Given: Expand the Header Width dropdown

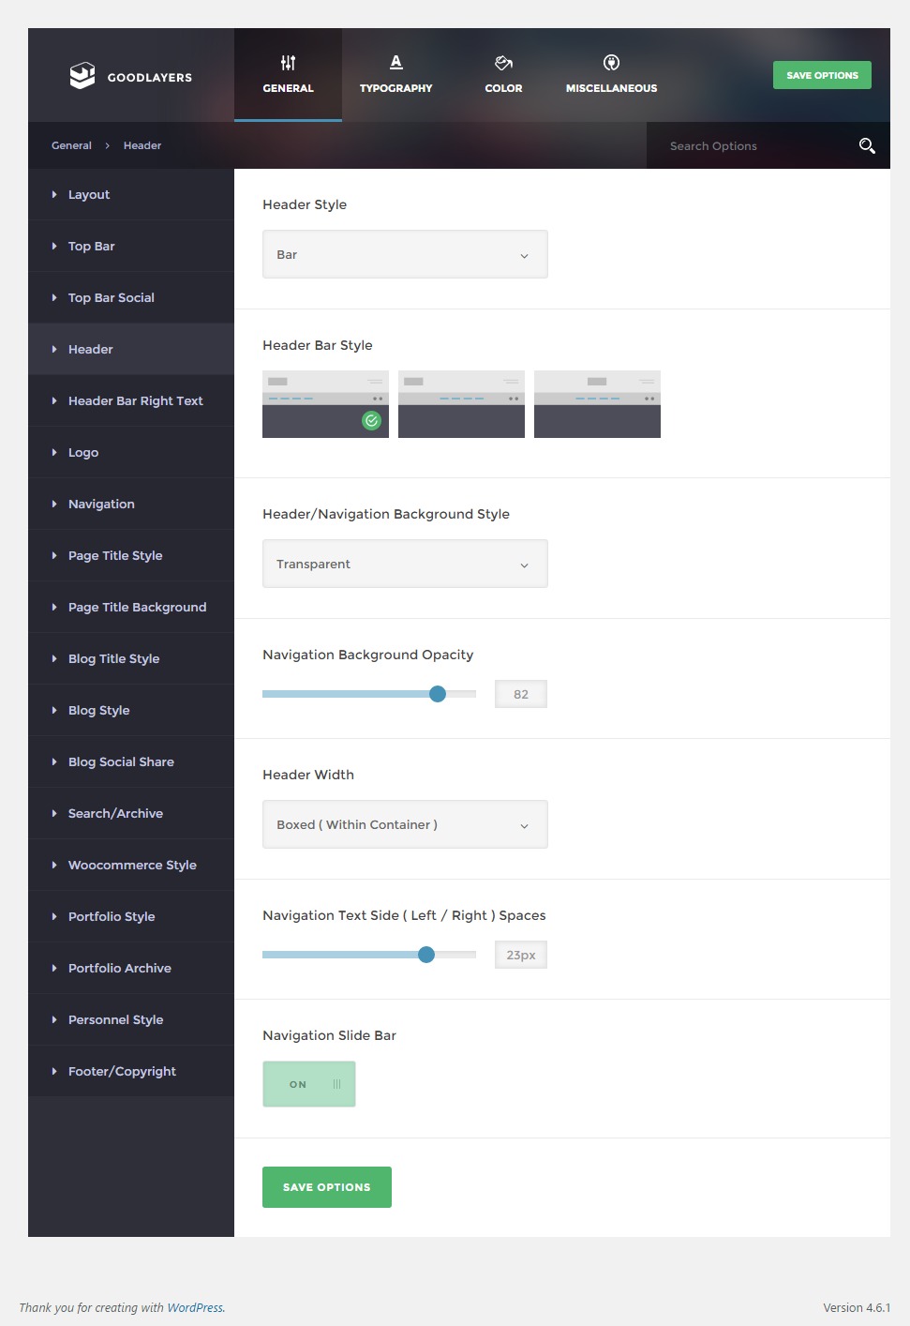Looking at the screenshot, I should [405, 825].
